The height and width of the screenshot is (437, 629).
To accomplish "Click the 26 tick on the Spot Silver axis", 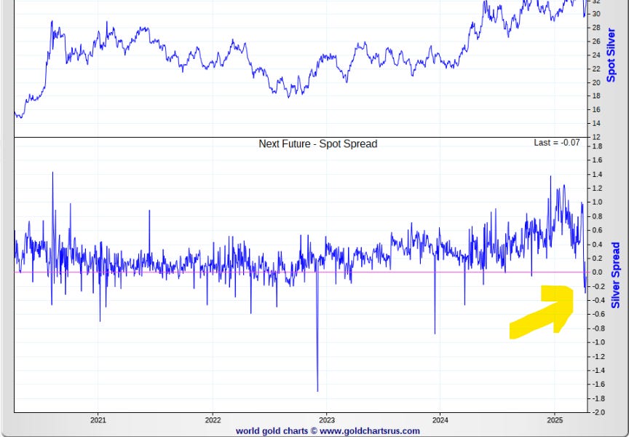I will tap(596, 42).
